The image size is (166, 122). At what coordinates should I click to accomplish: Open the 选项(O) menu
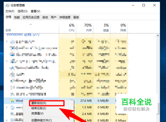click(23, 11)
